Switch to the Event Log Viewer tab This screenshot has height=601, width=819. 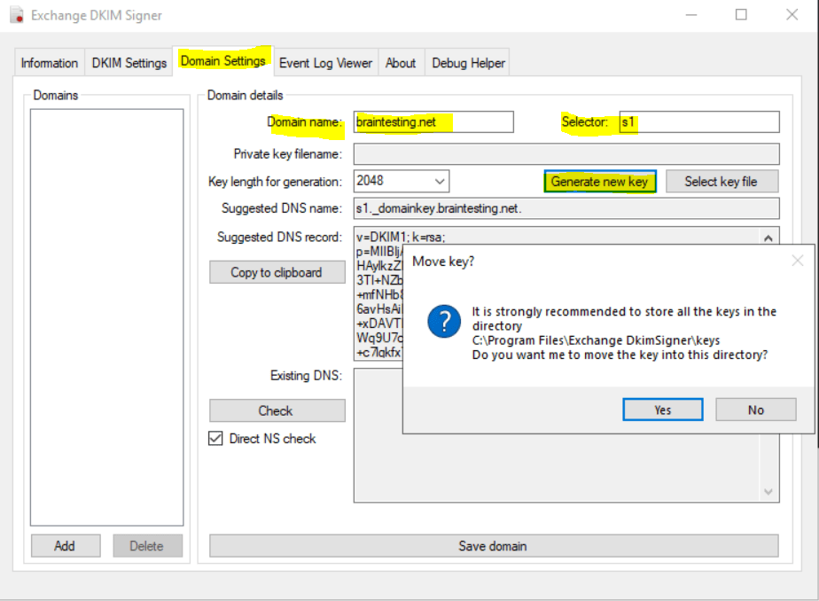point(325,63)
